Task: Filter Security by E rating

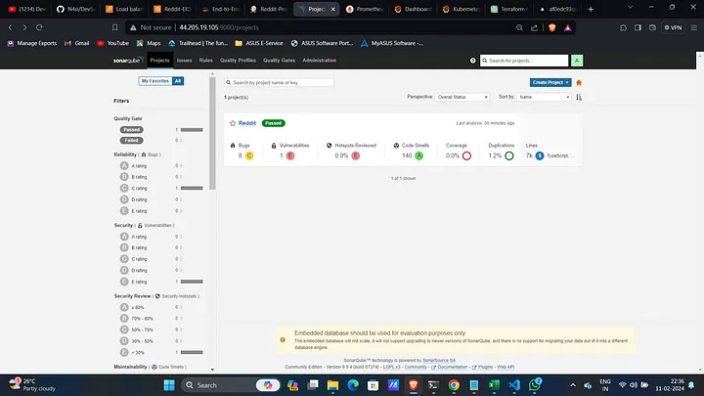Action: 134,282
